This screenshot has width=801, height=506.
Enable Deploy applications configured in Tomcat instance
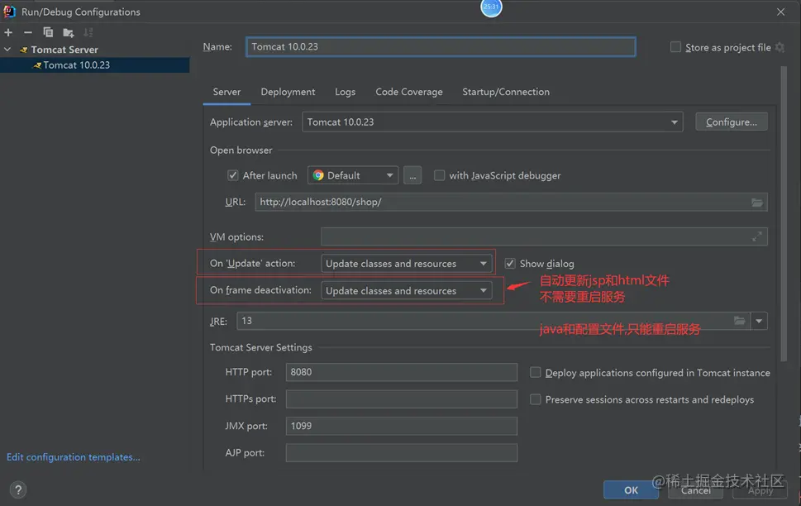click(x=535, y=372)
